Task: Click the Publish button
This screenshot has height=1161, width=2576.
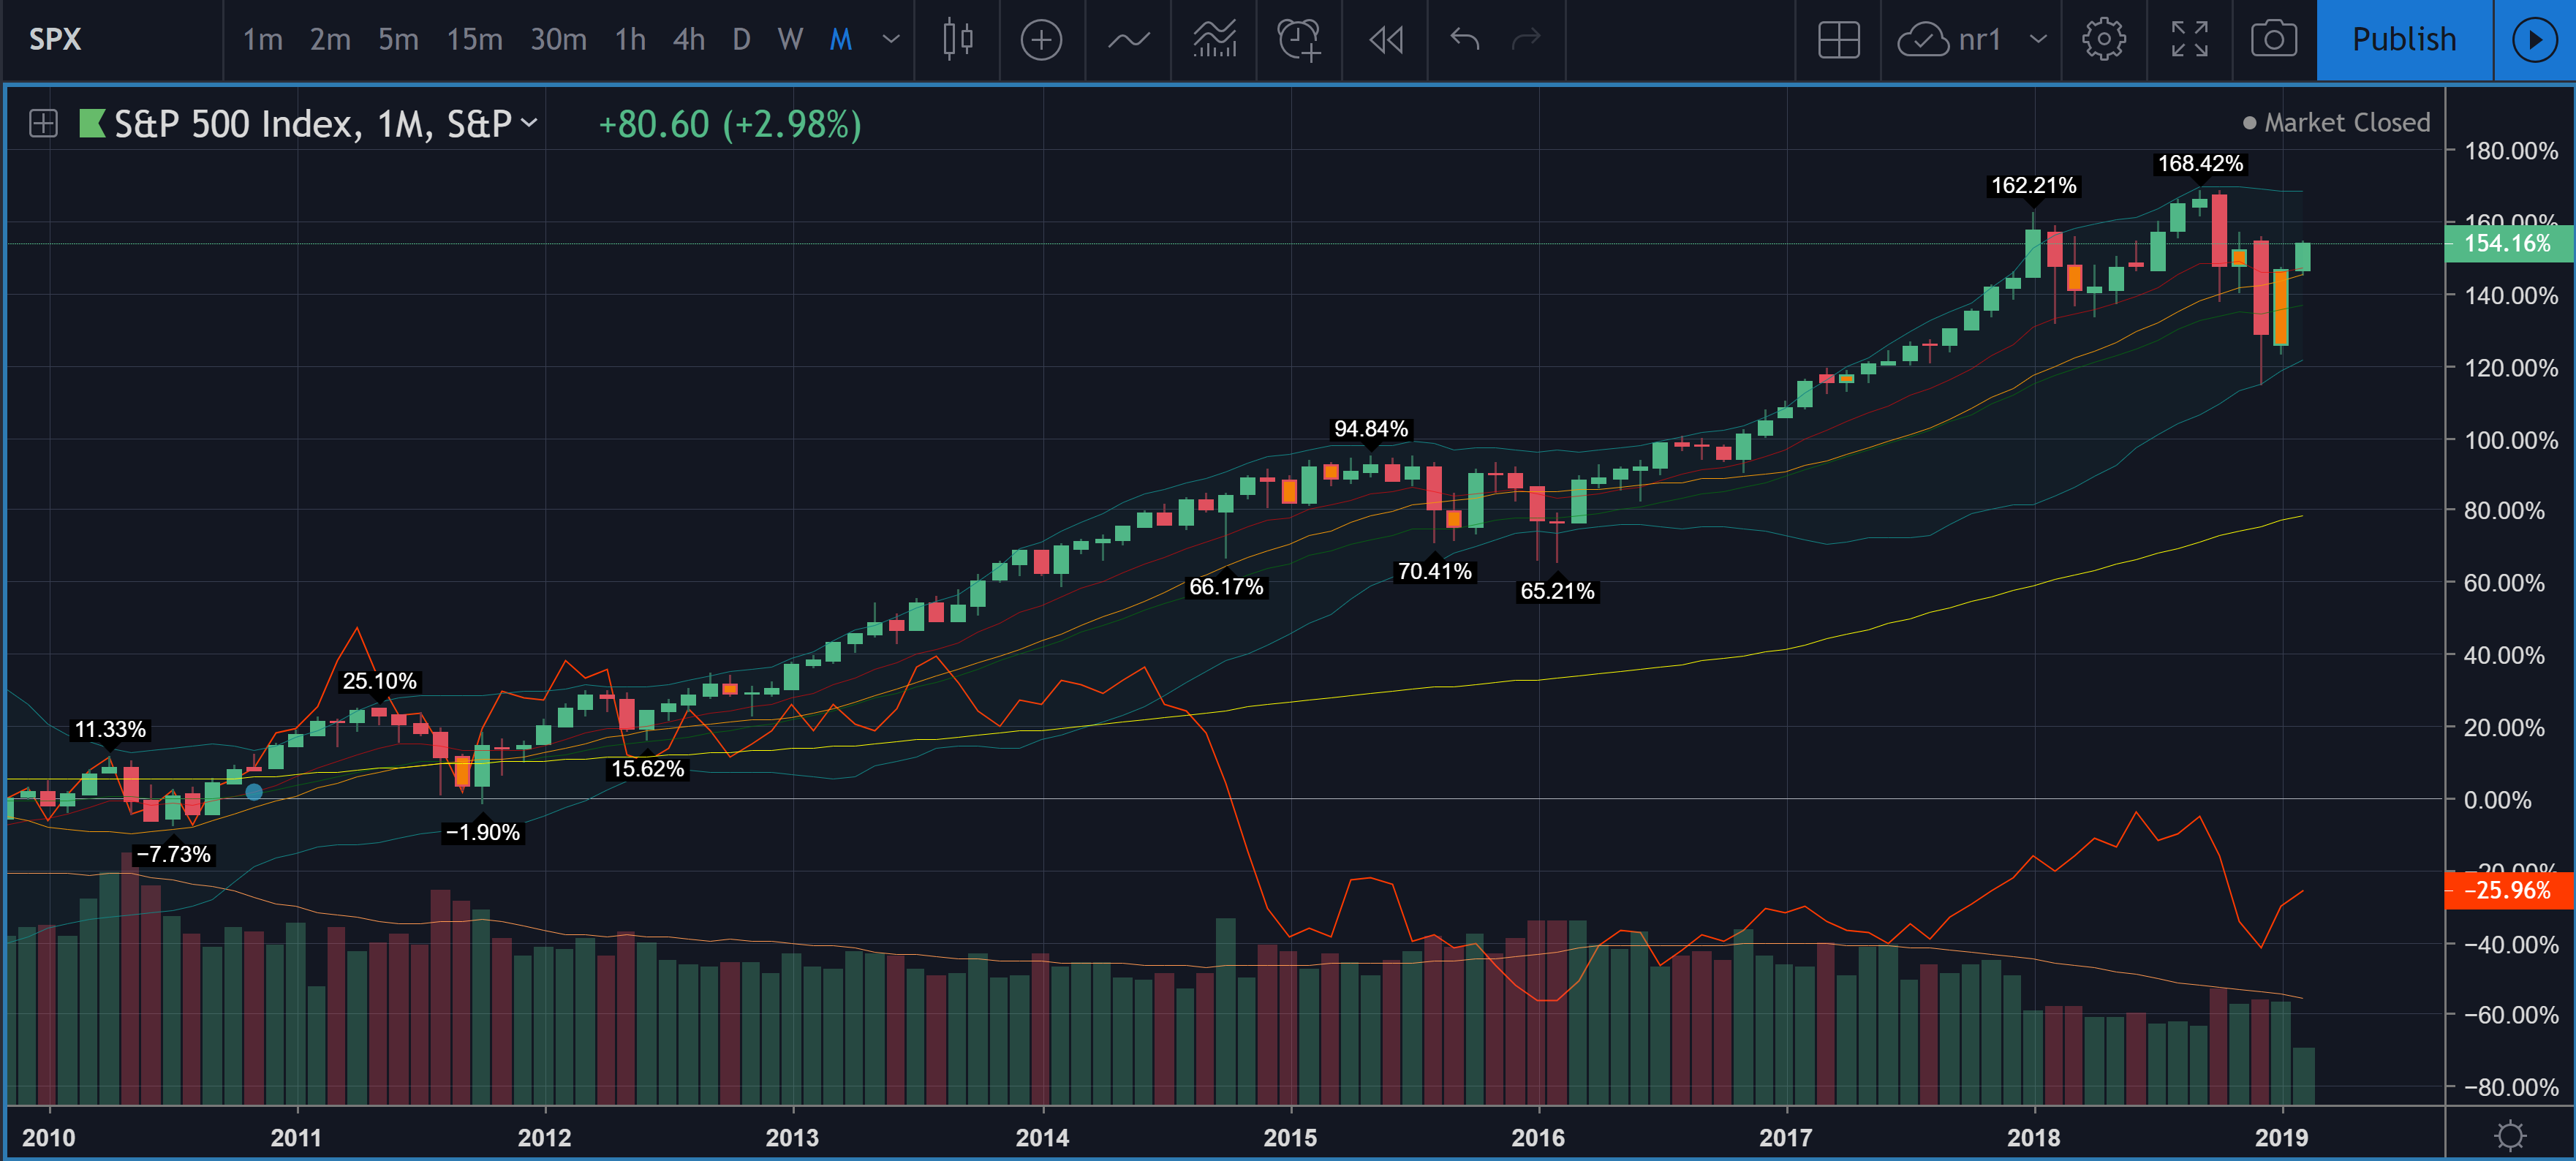Action: tap(2403, 40)
